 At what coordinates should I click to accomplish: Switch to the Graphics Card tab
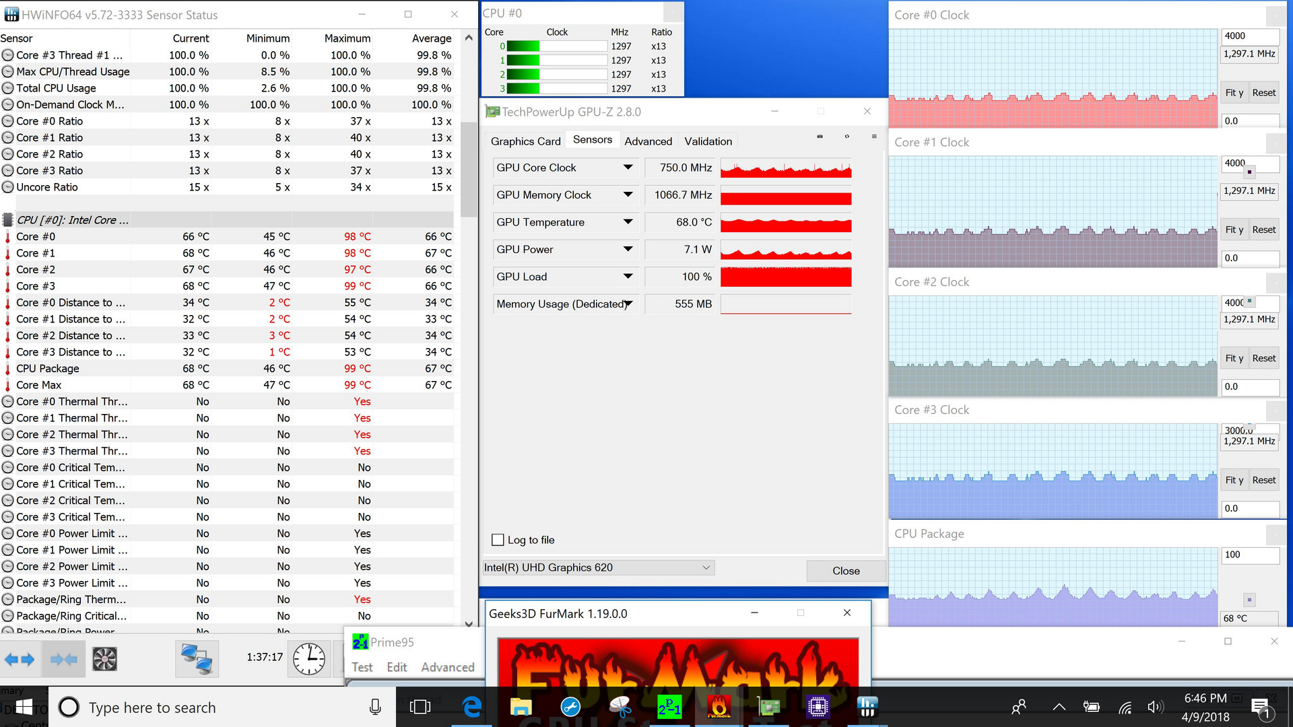pyautogui.click(x=525, y=141)
